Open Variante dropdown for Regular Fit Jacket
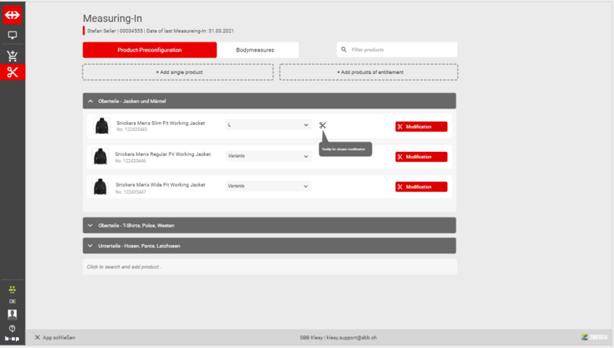The width and height of the screenshot is (614, 348). [x=268, y=156]
